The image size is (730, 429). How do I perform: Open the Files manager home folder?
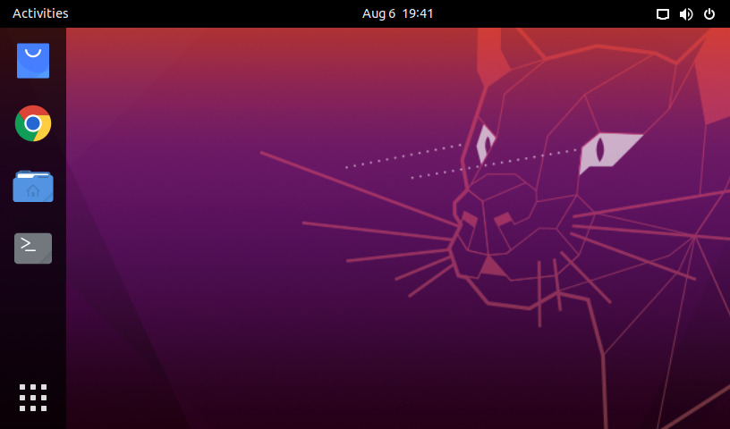pos(33,186)
